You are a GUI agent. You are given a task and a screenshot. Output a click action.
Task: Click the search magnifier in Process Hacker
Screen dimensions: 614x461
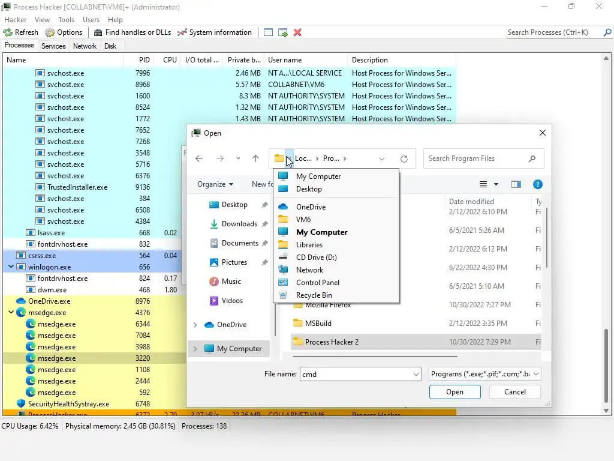(x=607, y=32)
